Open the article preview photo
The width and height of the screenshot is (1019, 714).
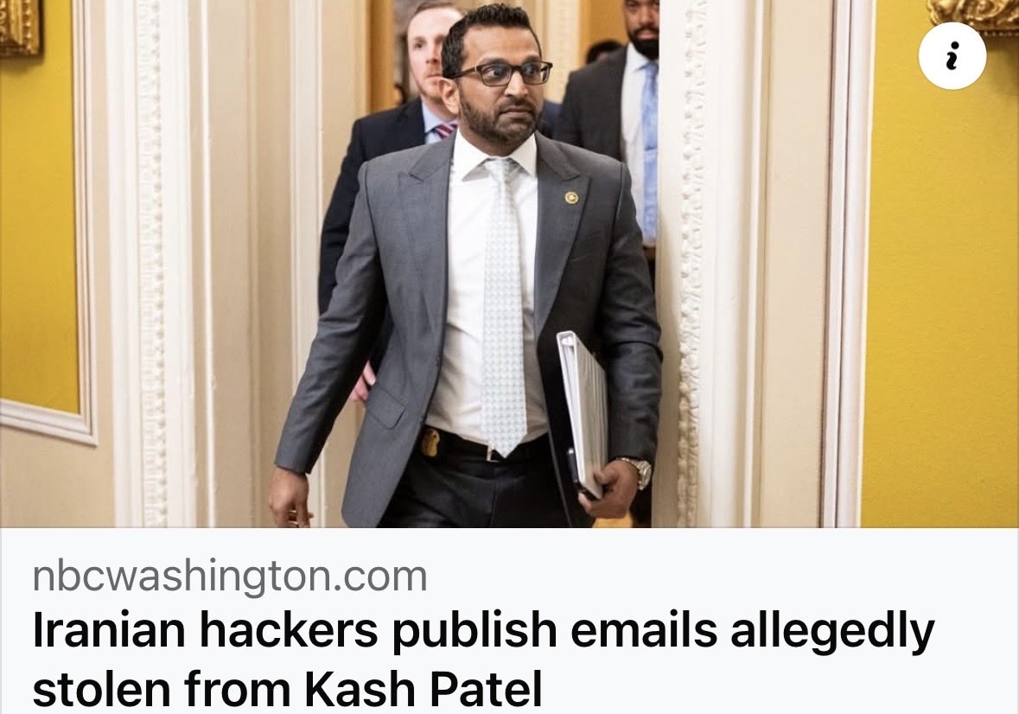pos(510,264)
